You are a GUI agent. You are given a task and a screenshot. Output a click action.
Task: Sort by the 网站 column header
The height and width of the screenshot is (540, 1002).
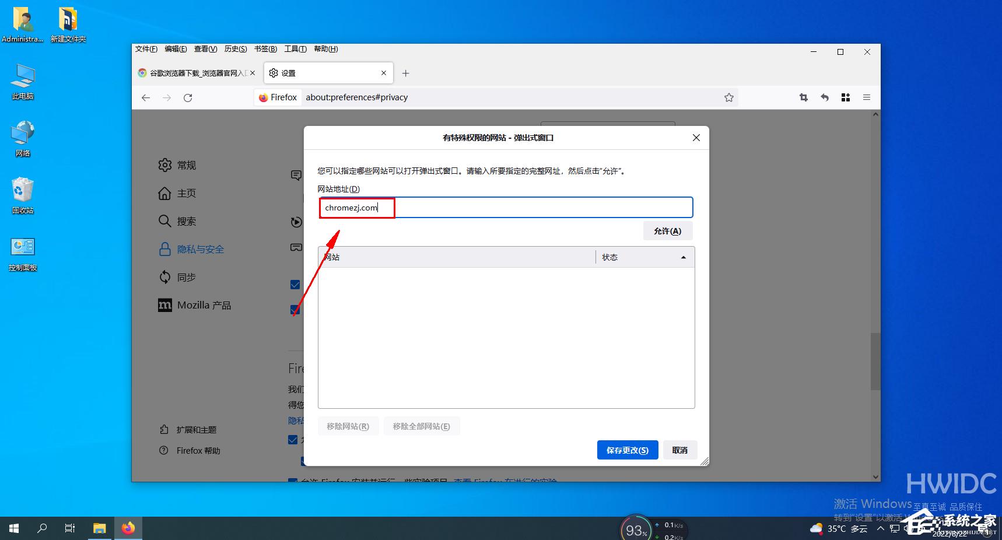[x=457, y=257]
